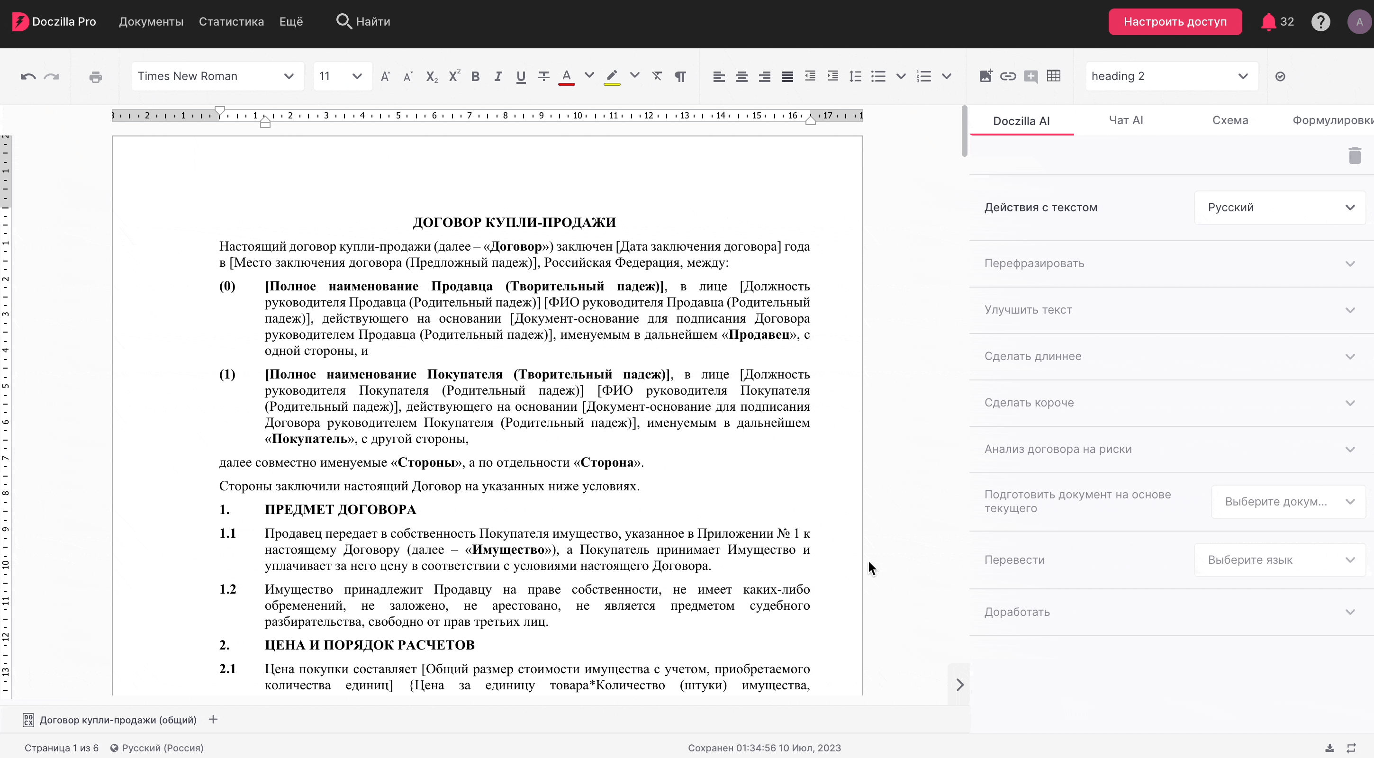The image size is (1374, 758).
Task: Expand the Доработать section
Action: 1171,612
